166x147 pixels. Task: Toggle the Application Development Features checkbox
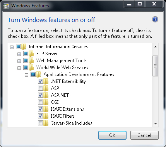(33, 74)
